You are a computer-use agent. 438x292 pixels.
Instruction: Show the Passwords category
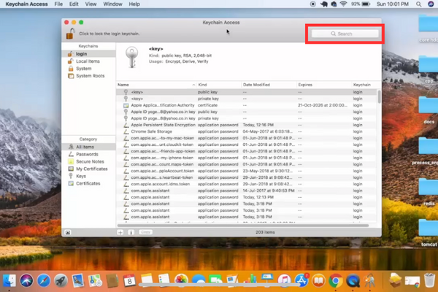pyautogui.click(x=88, y=154)
